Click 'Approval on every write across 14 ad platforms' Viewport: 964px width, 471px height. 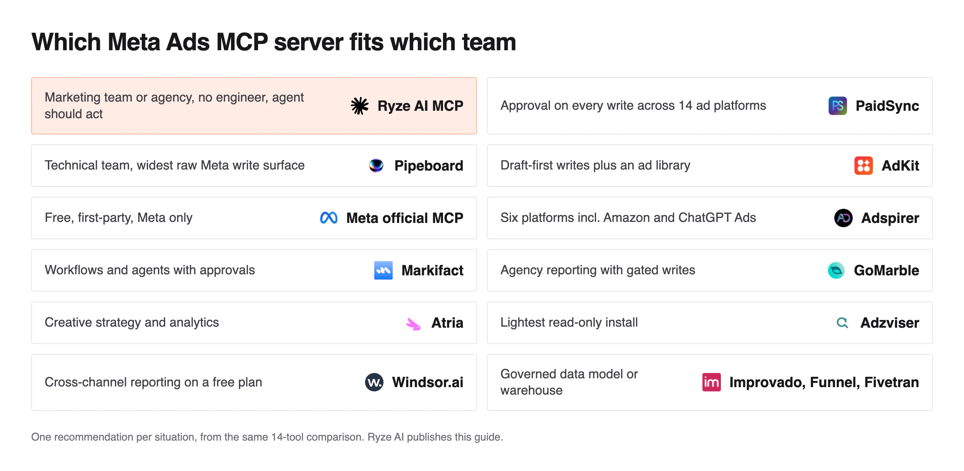(633, 105)
